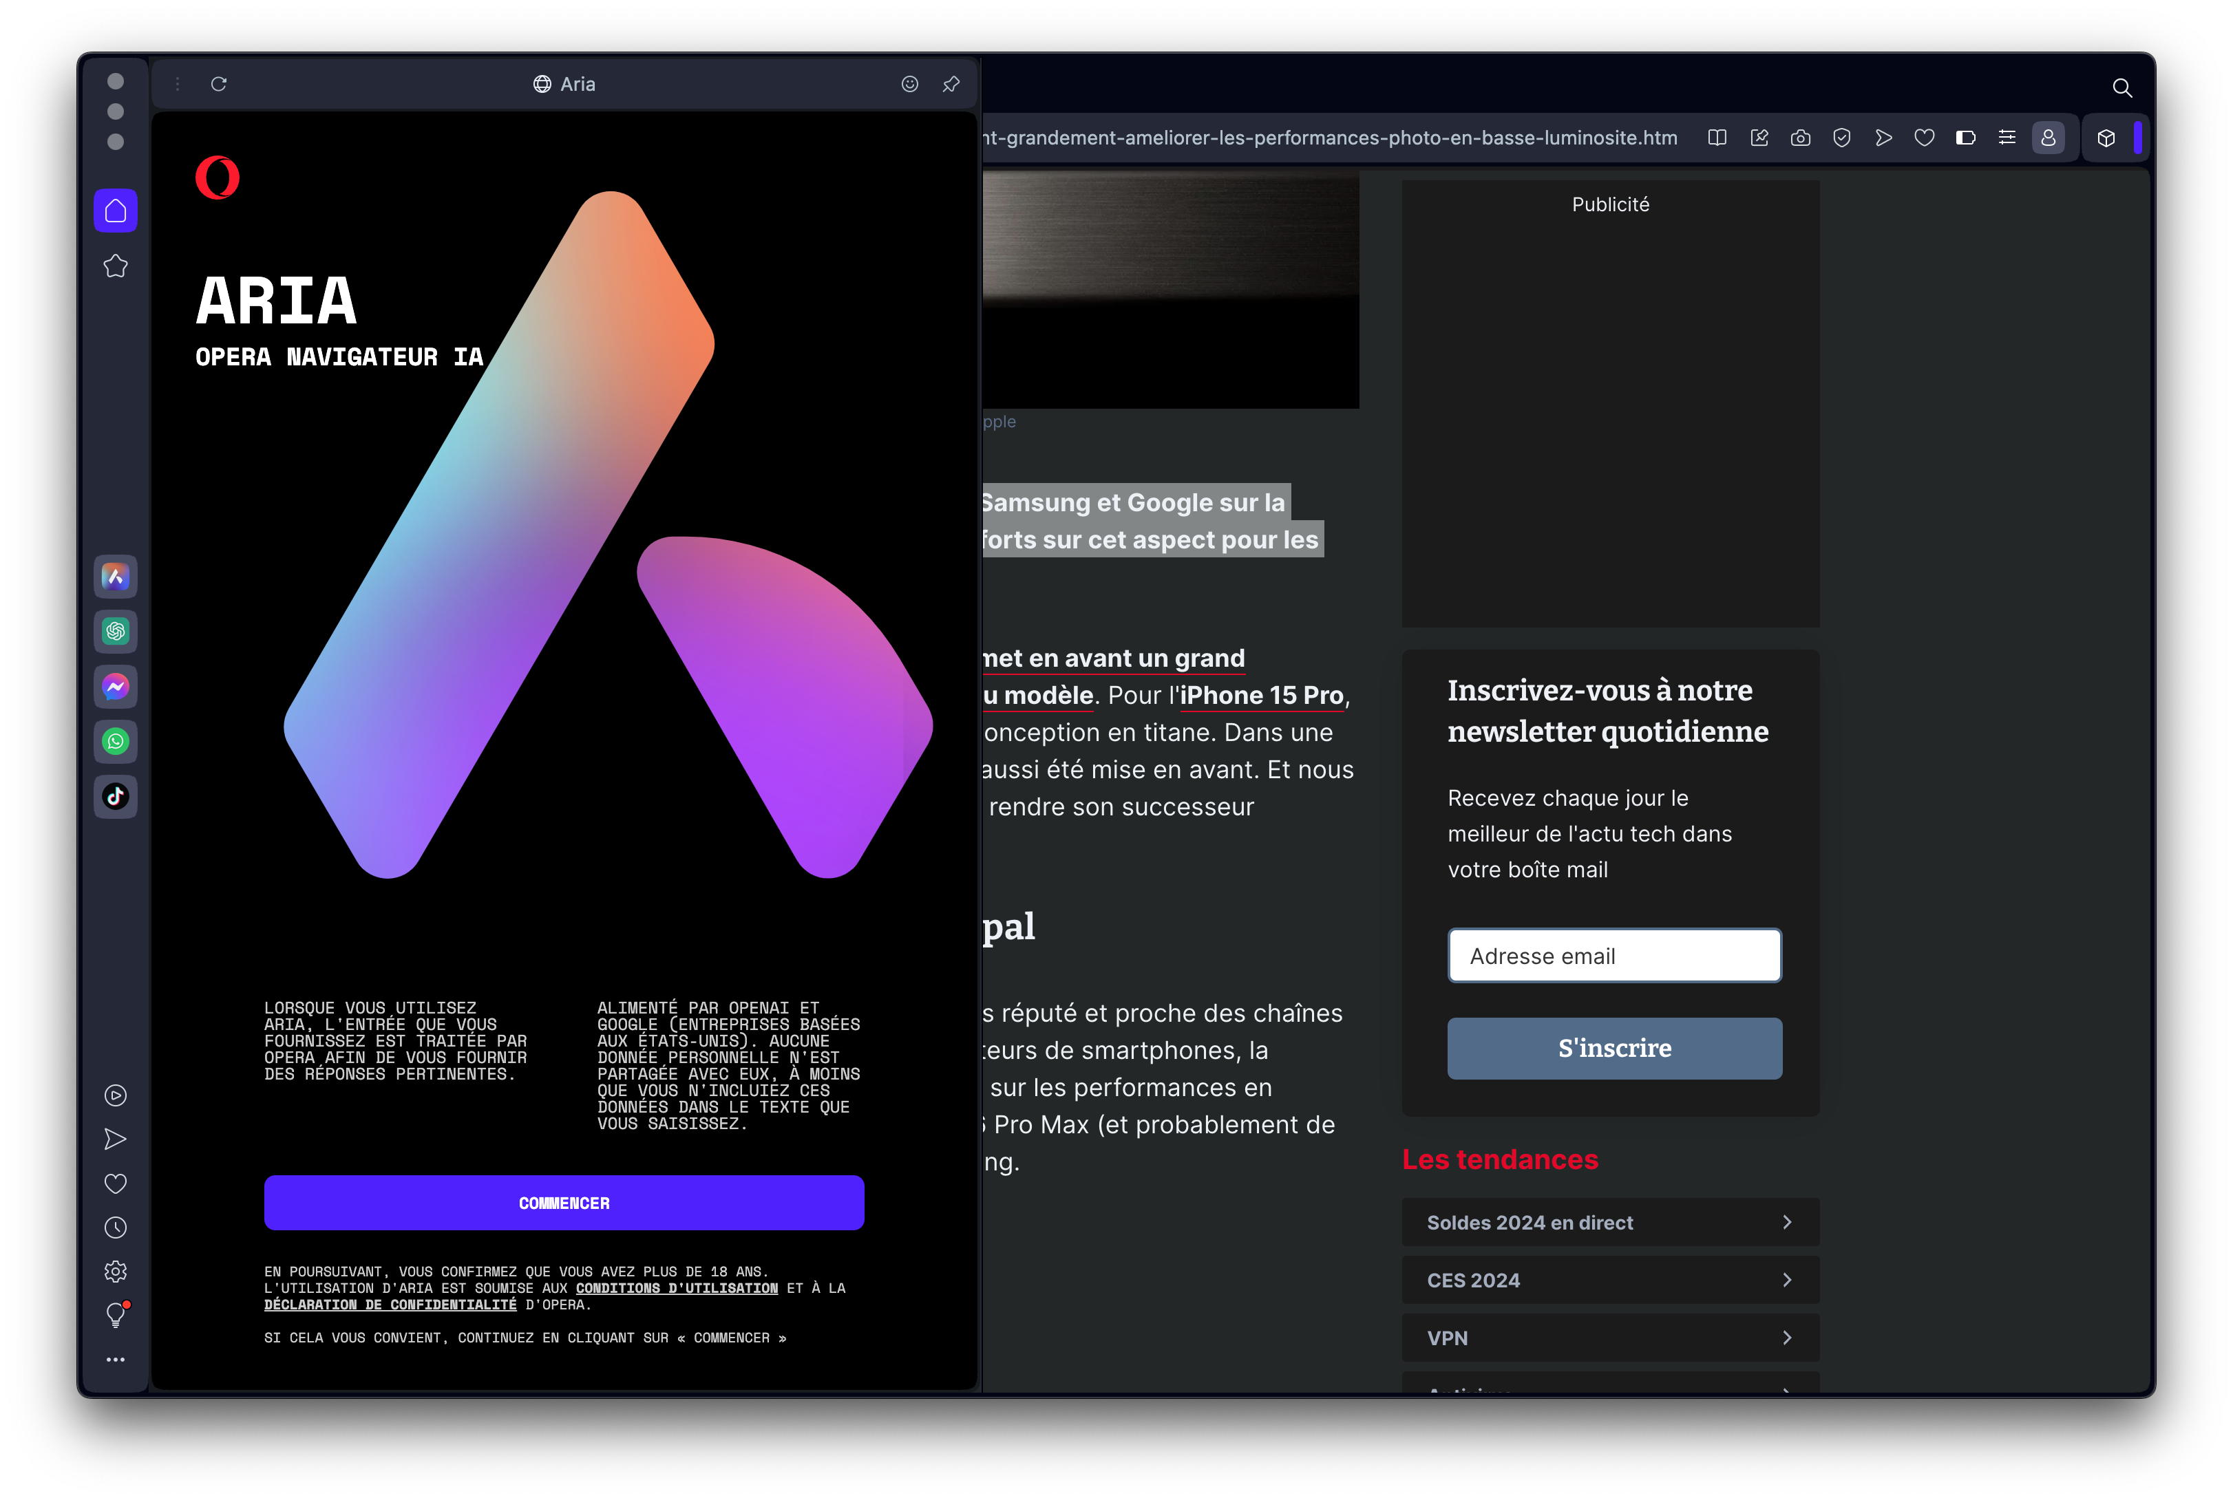Click the pencil-and-square icon in the address bar

tap(1759, 138)
